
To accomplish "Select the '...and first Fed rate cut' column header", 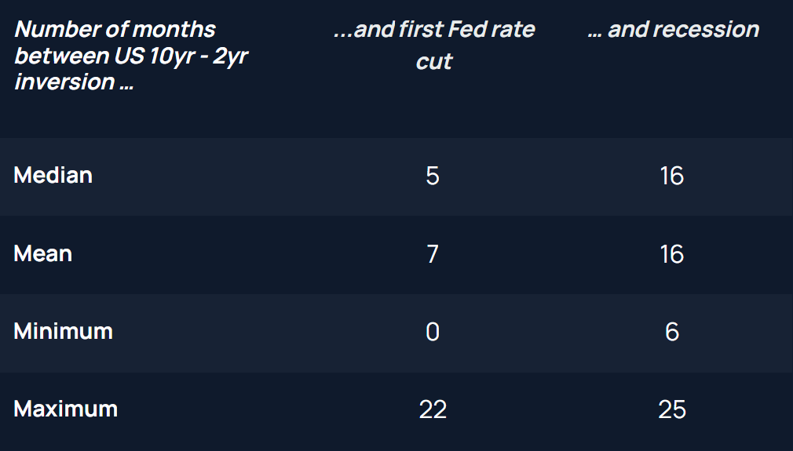I will (x=434, y=45).
